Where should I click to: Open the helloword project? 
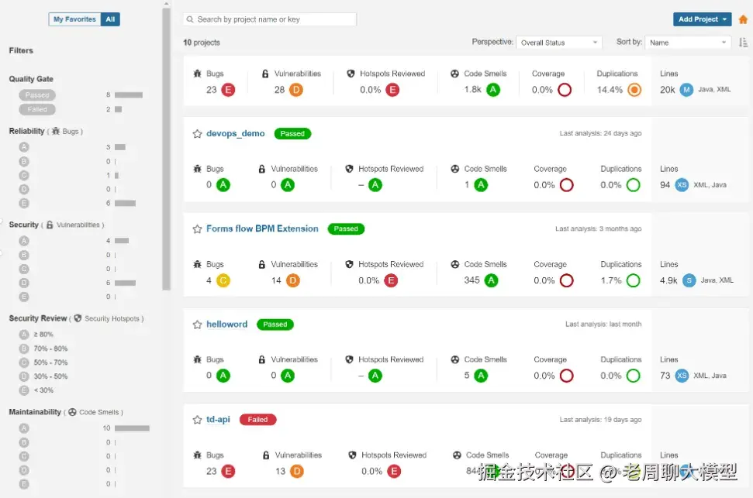point(226,325)
